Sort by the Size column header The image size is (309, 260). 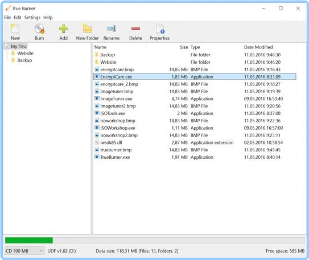coord(184,47)
